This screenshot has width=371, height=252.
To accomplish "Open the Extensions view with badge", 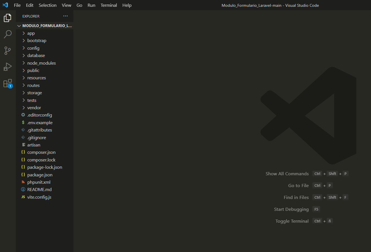I will click(8, 84).
